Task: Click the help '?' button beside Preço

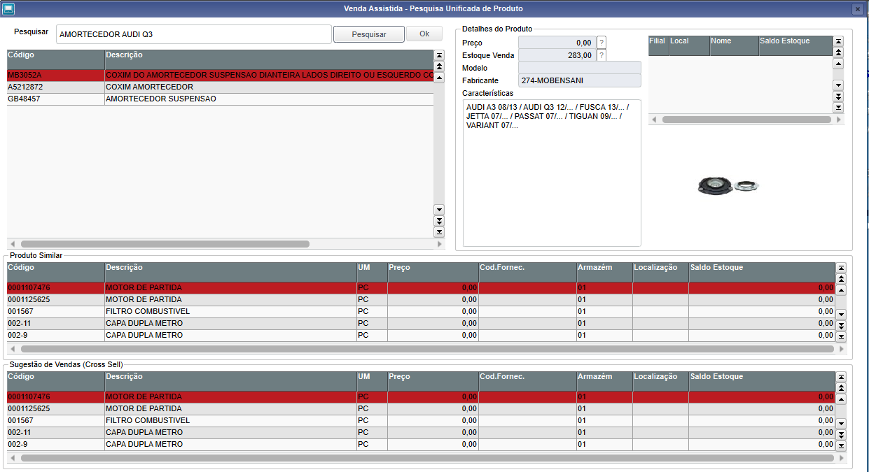Action: (602, 43)
